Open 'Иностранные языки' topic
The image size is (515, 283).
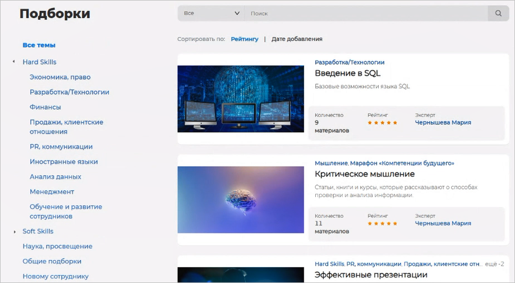(x=64, y=162)
